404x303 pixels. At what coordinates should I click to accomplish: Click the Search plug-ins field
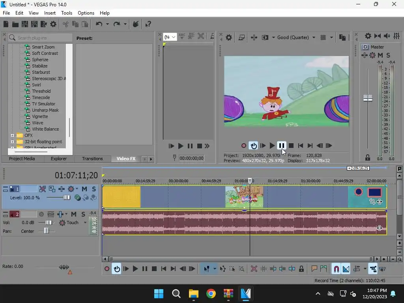41,38
